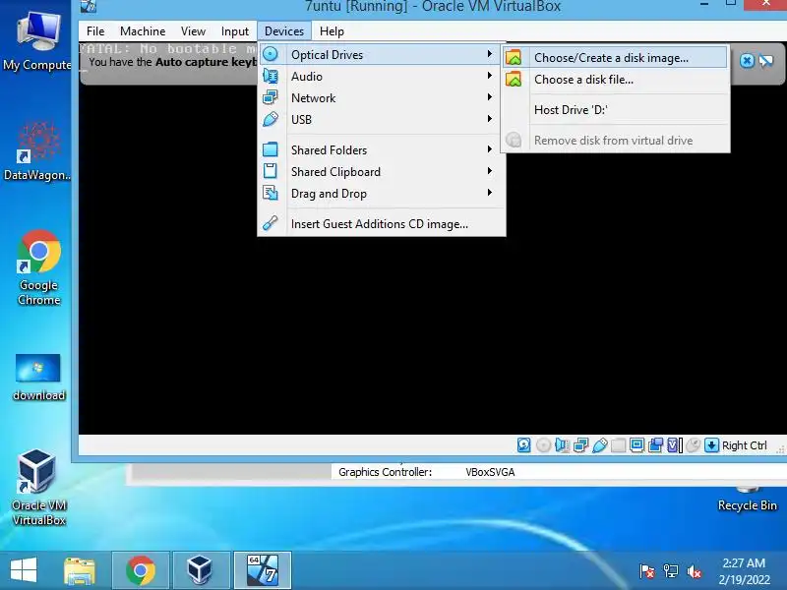
Task: Expand the Optical Drives submenu arrow
Action: [489, 53]
